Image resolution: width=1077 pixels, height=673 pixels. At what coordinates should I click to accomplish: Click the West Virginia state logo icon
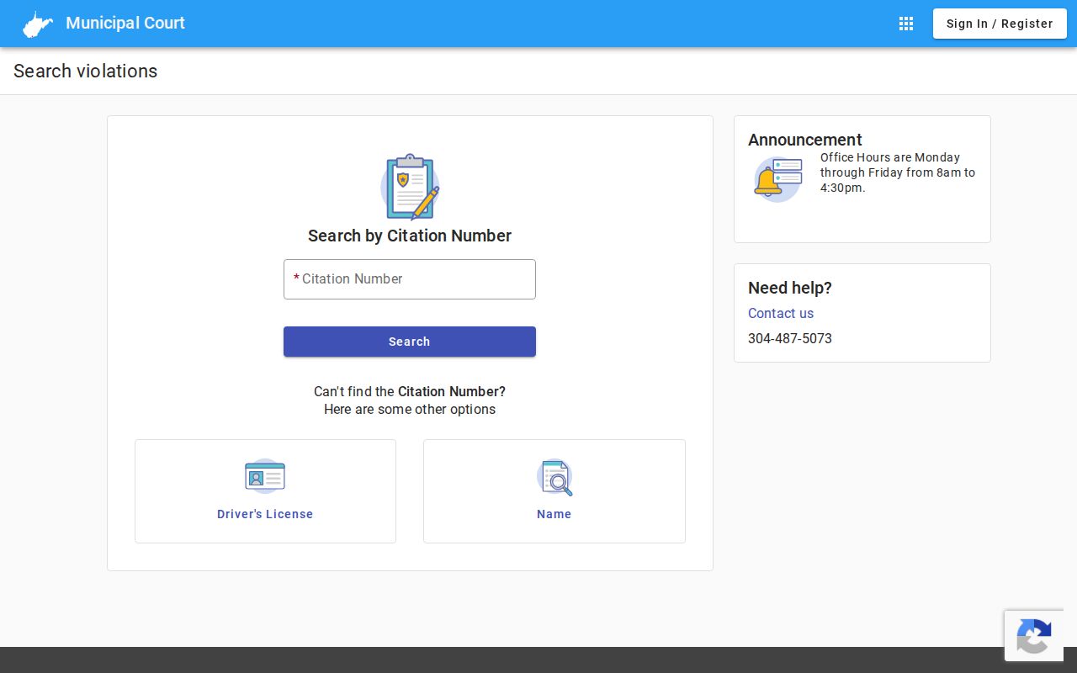[38, 24]
